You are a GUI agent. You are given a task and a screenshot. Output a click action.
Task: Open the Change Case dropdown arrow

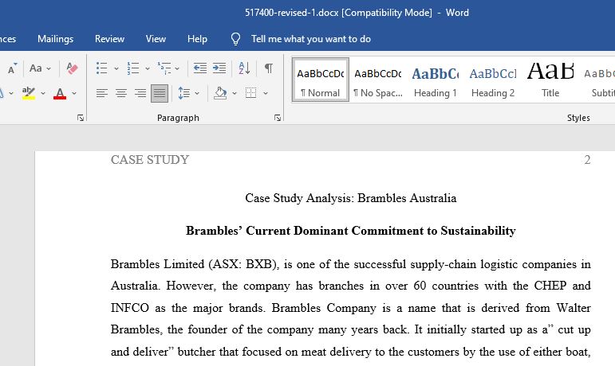tap(49, 68)
